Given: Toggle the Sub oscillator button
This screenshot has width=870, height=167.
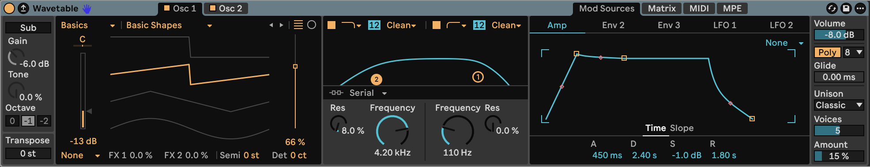Looking at the screenshot, I should pos(28,28).
